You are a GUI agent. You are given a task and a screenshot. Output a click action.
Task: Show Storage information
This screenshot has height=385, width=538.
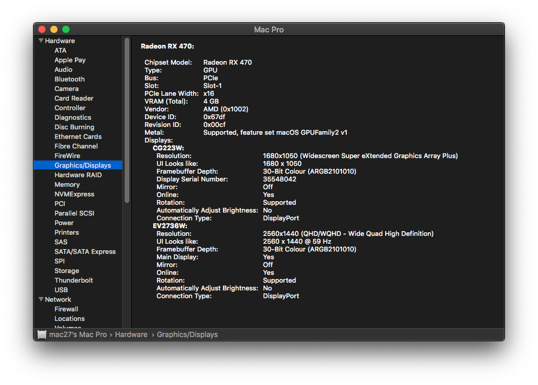(x=67, y=271)
